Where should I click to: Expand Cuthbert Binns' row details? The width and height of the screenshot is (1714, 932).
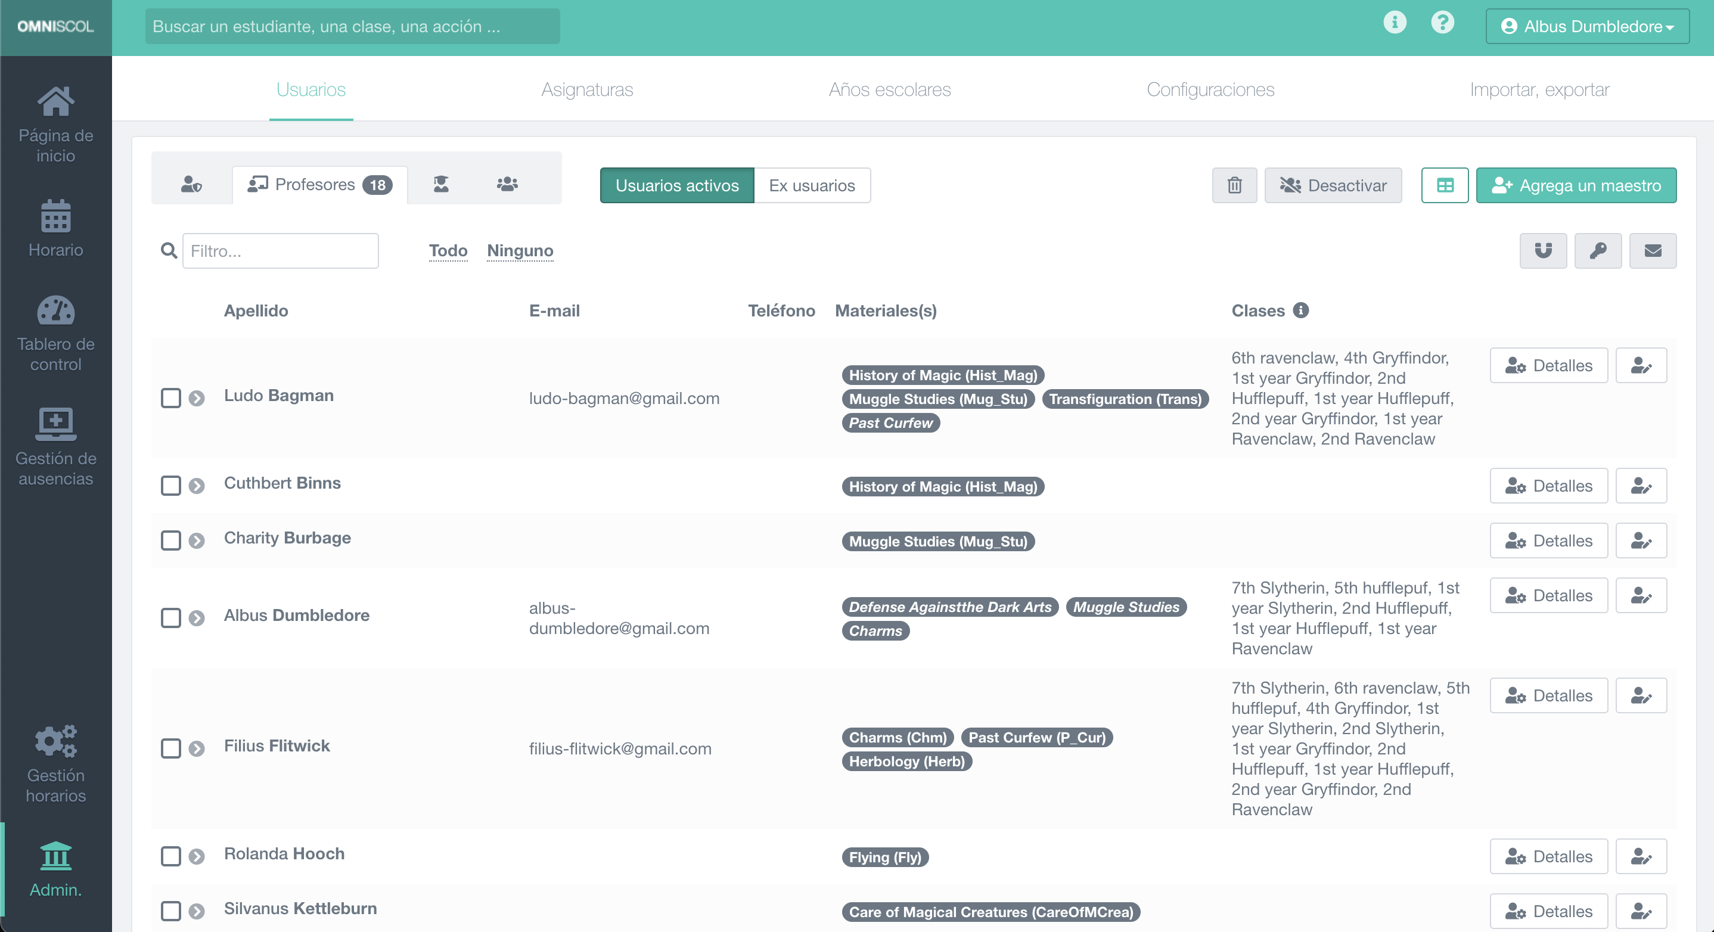[195, 486]
